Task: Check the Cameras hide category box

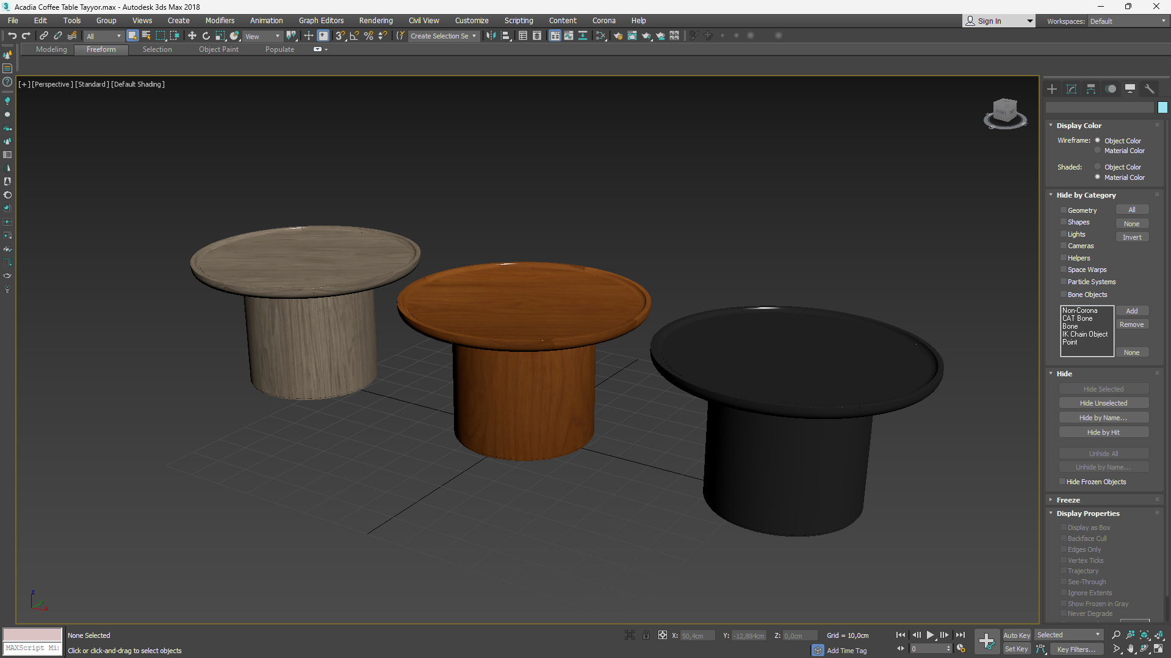Action: pyautogui.click(x=1063, y=246)
